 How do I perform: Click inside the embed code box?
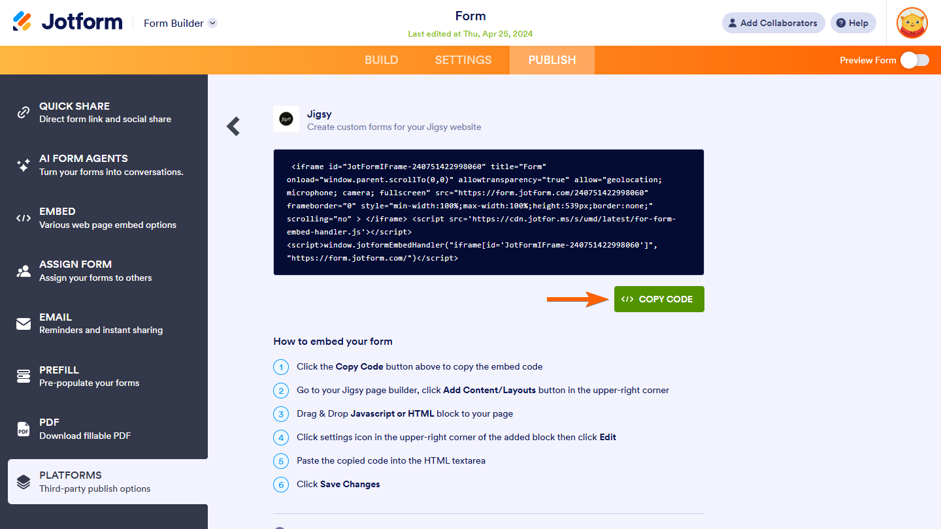(489, 212)
